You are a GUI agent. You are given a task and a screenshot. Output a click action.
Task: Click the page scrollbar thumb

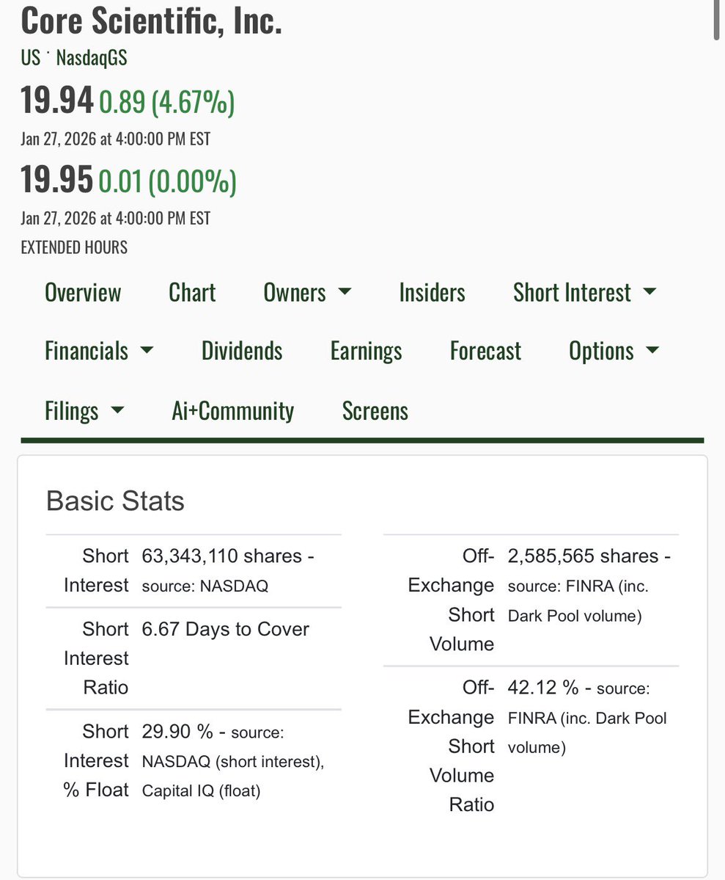tap(717, 21)
